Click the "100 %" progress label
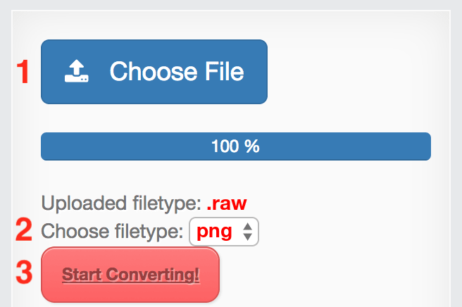The height and width of the screenshot is (307, 462). click(235, 146)
